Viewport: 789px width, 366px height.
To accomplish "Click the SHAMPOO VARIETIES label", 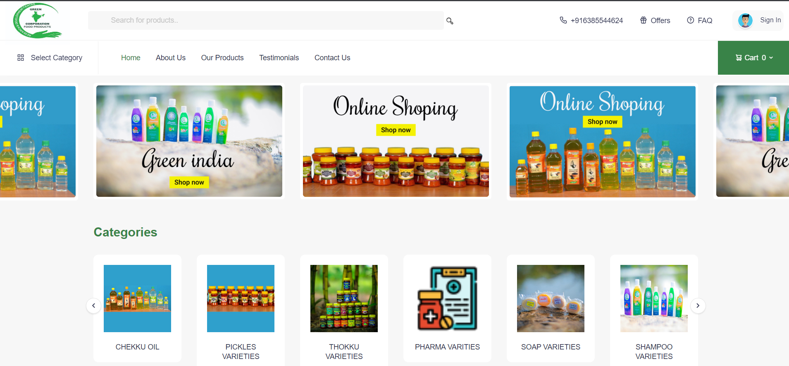I will 654,352.
